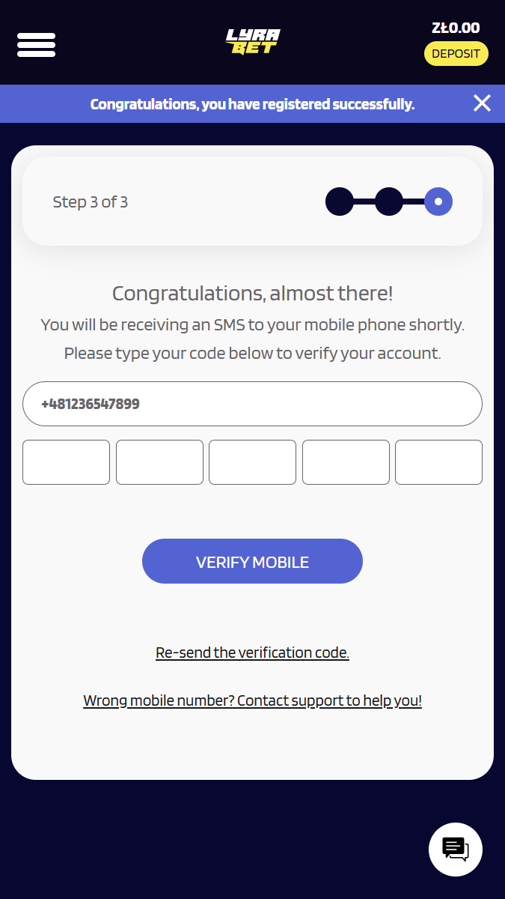Click the LyraBet logo
Screen dimensions: 505x899
click(253, 41)
